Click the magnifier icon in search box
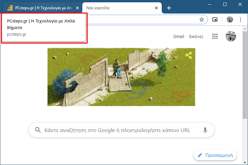 click(38, 130)
